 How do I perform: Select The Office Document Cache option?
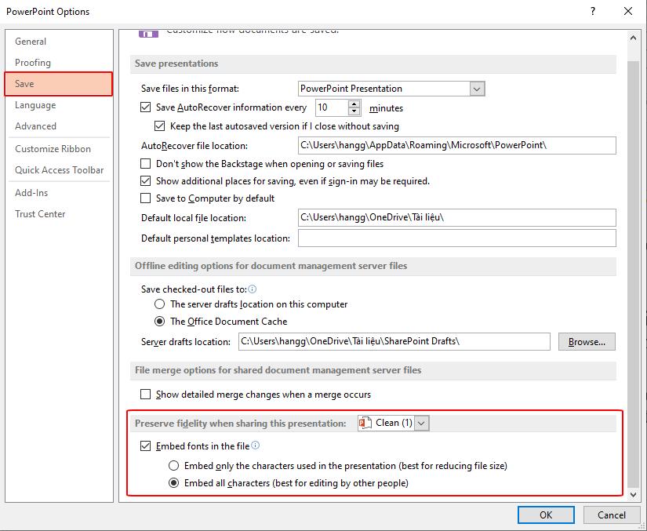[160, 321]
